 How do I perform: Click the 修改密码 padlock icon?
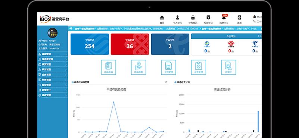pyautogui.click(x=193, y=18)
